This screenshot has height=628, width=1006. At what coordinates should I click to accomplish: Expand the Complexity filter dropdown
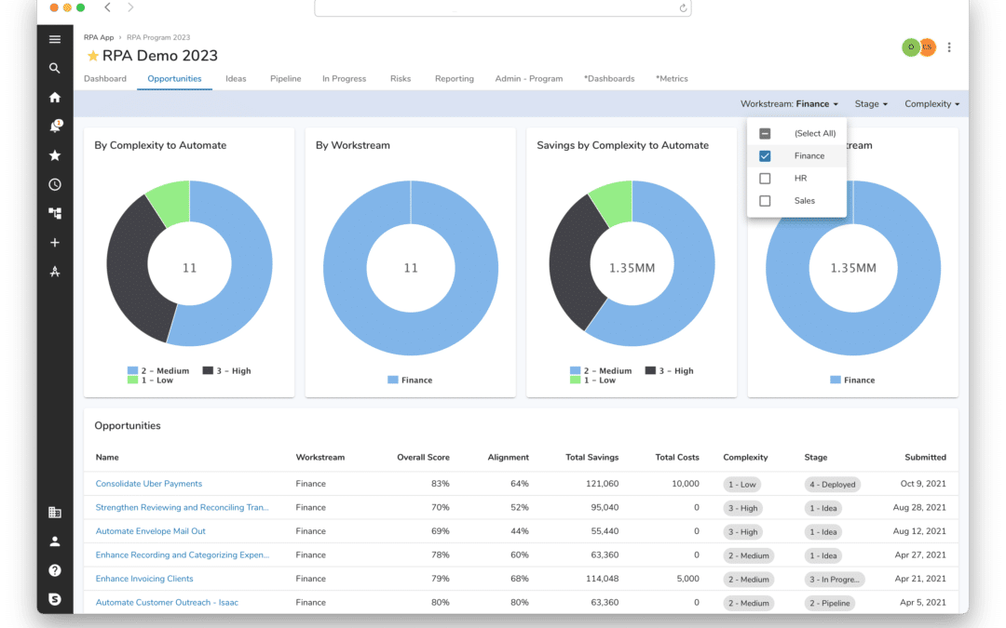coord(931,104)
